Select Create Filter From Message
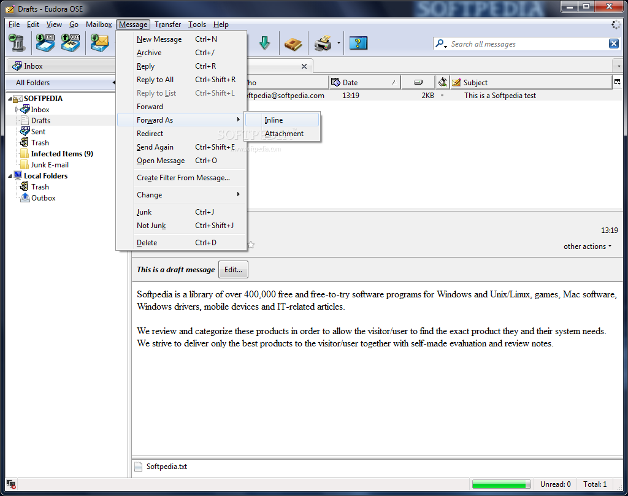Screen dimensions: 628x496 [x=181, y=177]
